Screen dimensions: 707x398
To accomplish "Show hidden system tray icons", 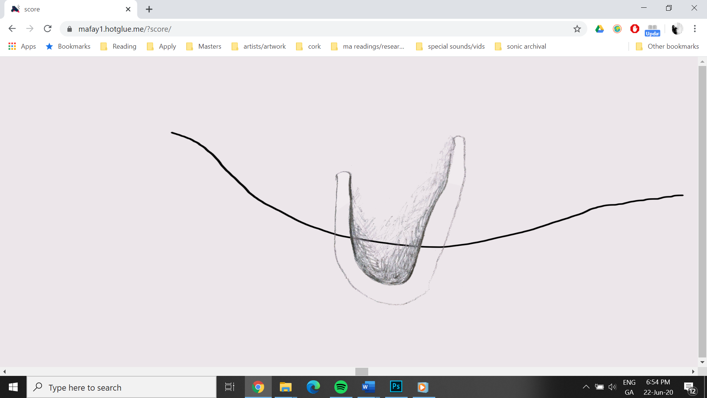I will coord(586,387).
